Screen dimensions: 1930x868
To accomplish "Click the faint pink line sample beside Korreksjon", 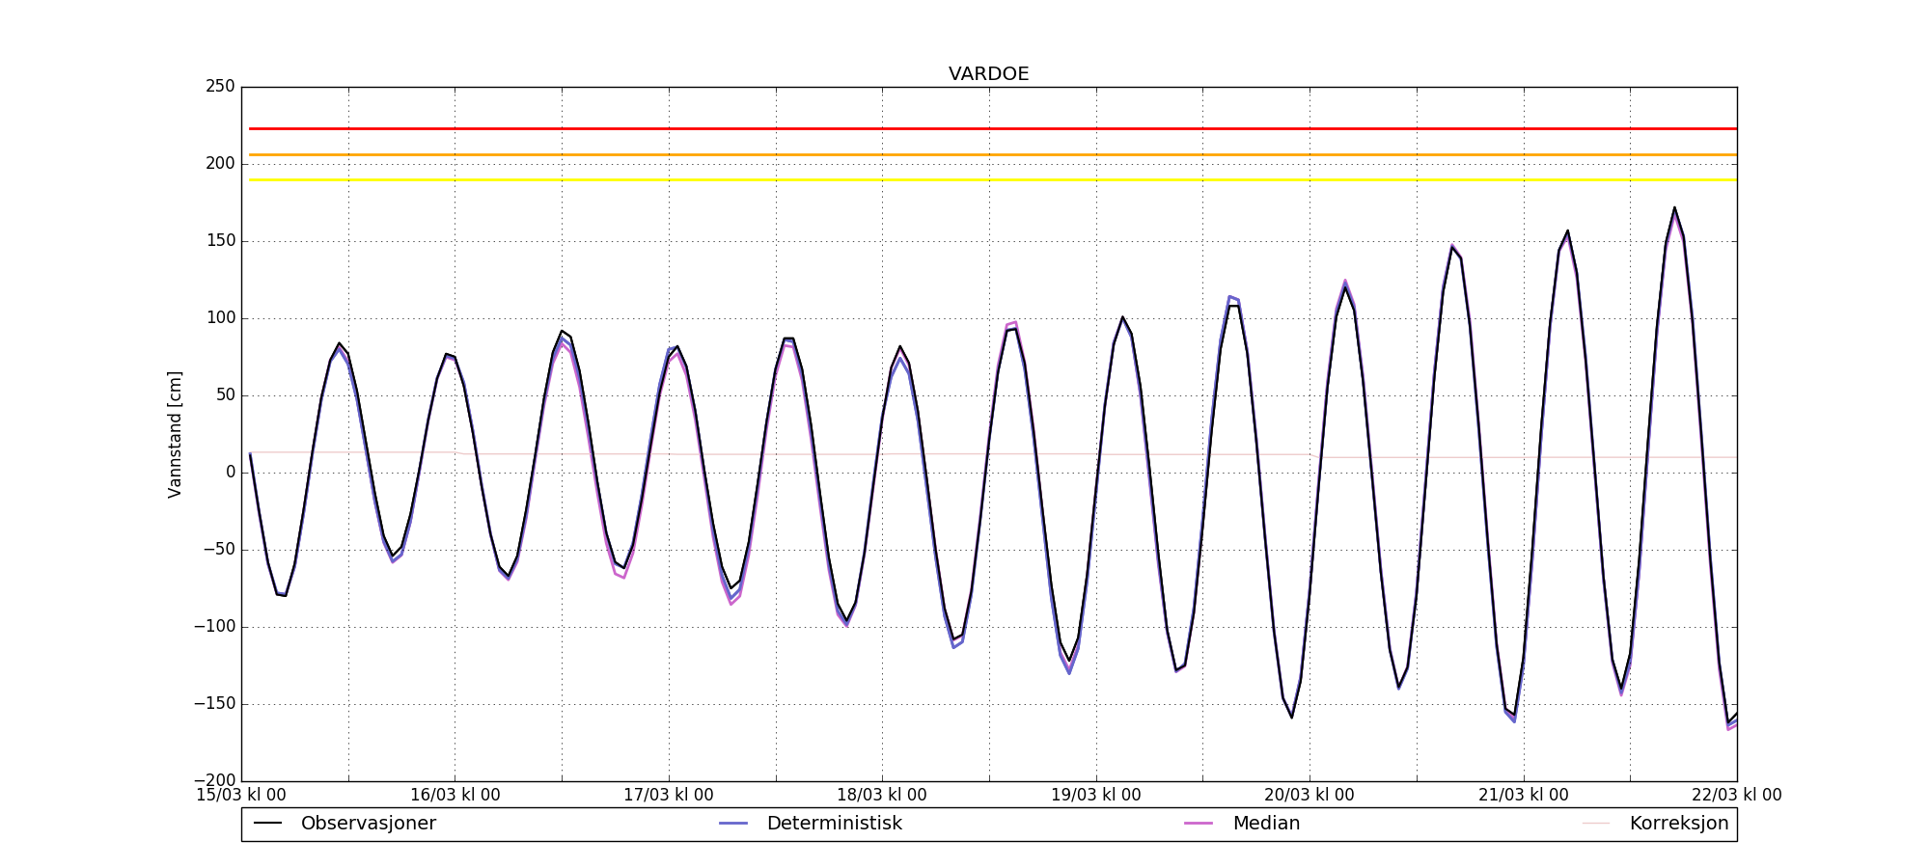I will [1596, 824].
